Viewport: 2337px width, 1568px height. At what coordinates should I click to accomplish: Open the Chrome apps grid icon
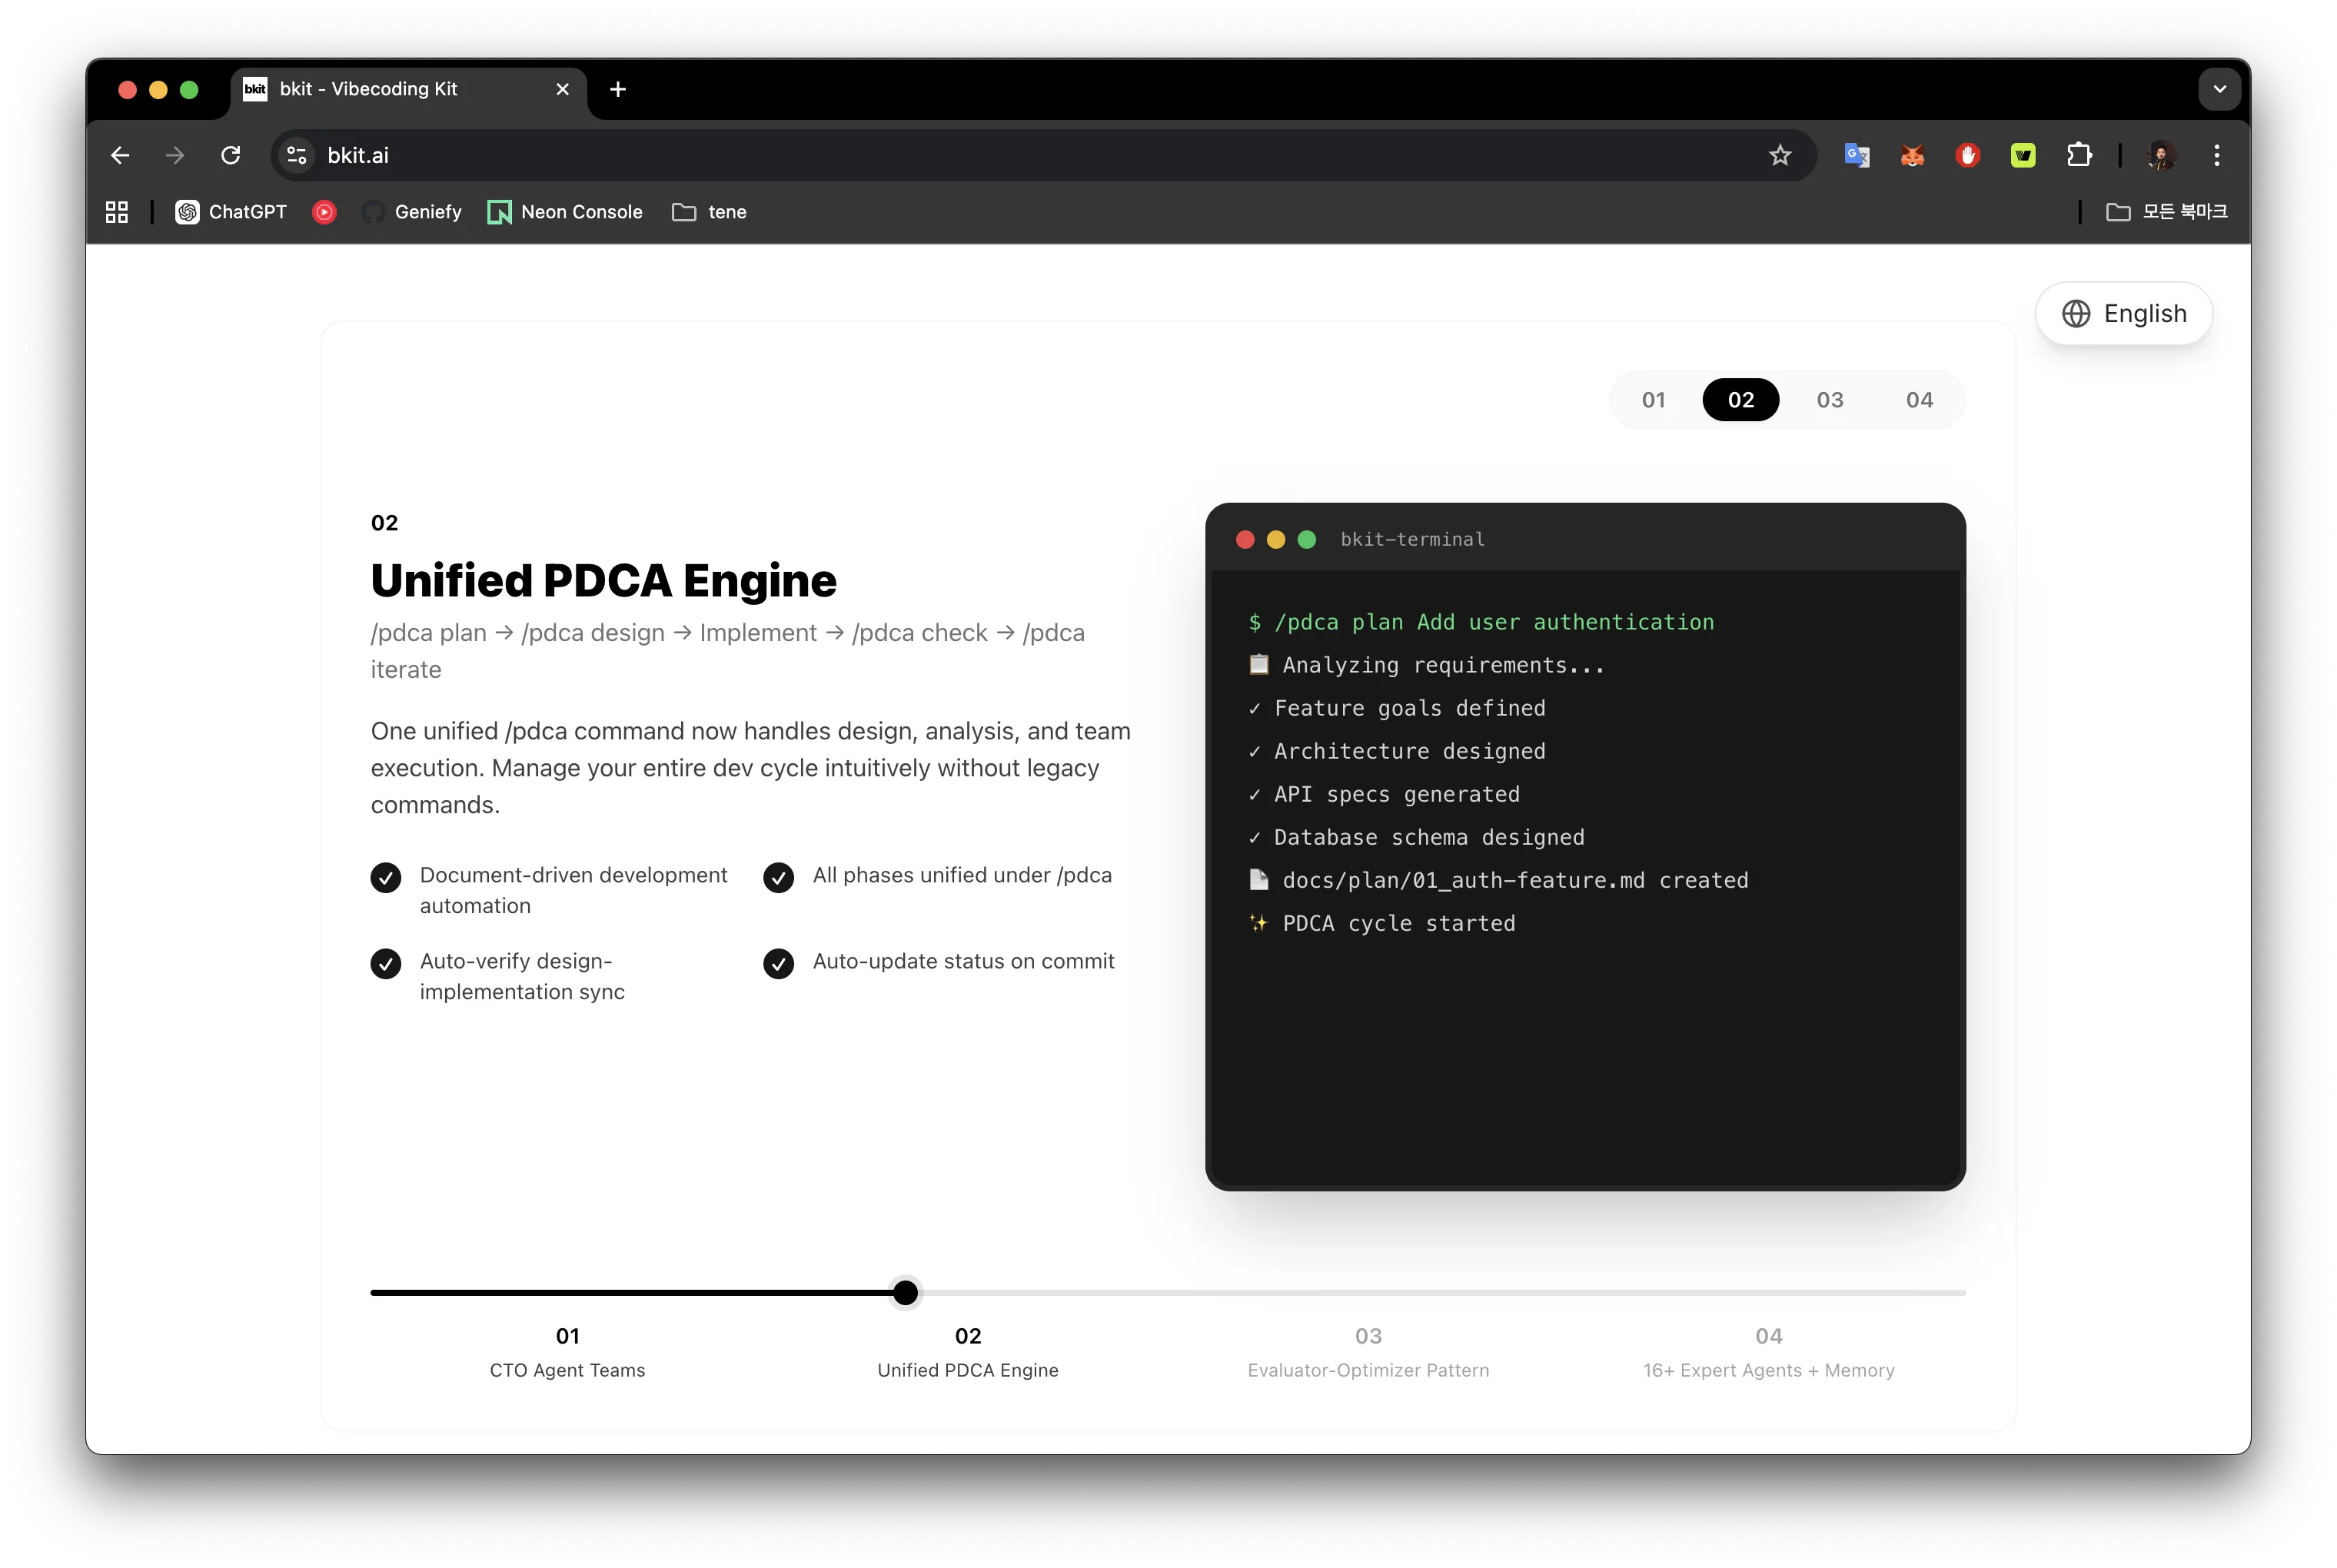[x=117, y=212]
